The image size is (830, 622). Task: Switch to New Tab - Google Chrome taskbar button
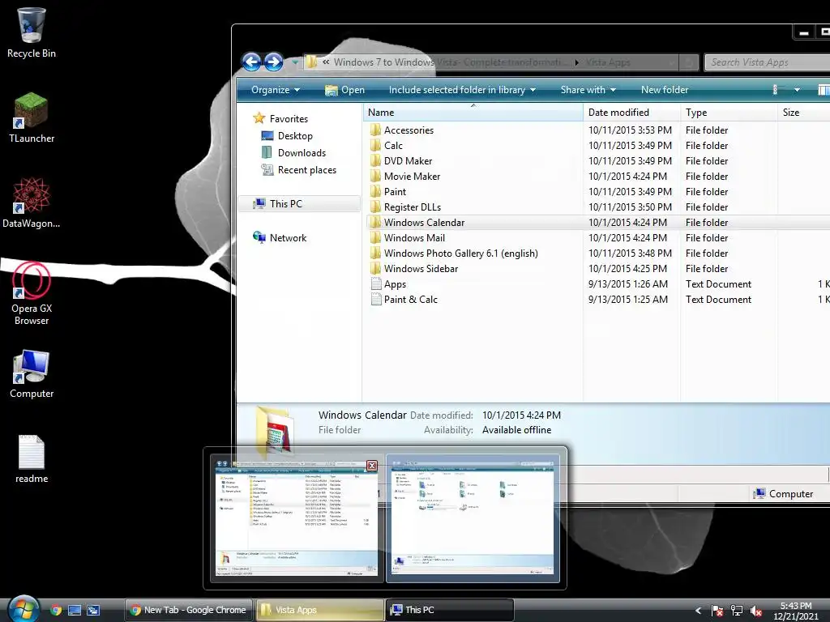pyautogui.click(x=189, y=610)
